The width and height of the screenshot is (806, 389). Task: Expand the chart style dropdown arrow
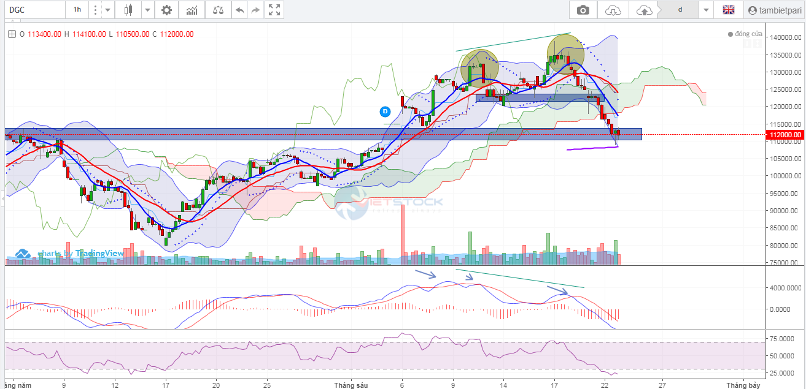coord(147,10)
